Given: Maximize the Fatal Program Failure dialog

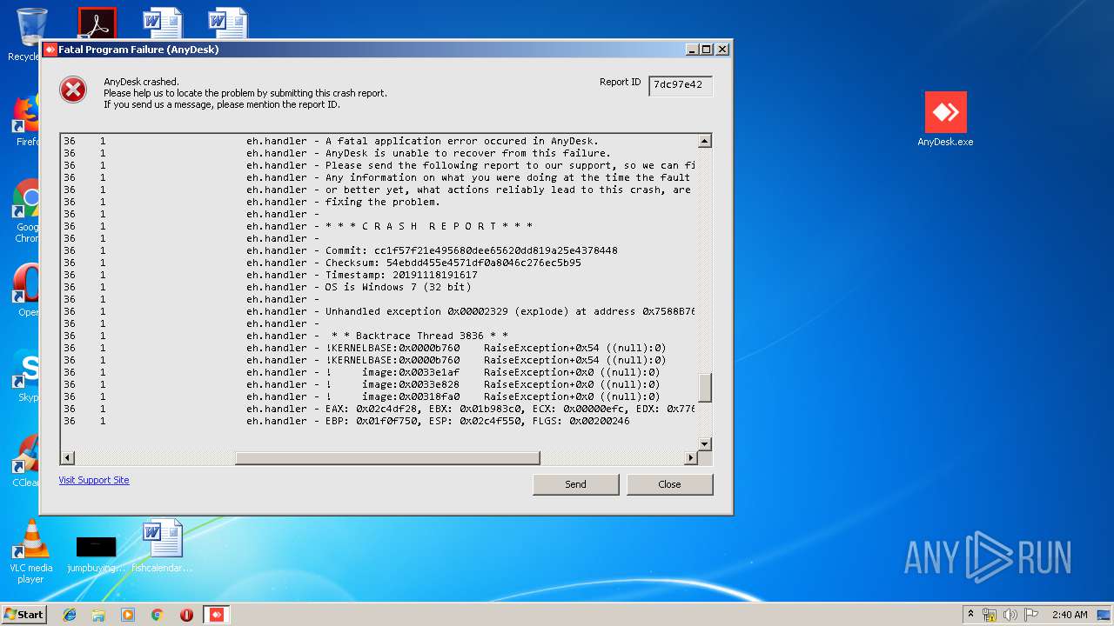Looking at the screenshot, I should (707, 50).
